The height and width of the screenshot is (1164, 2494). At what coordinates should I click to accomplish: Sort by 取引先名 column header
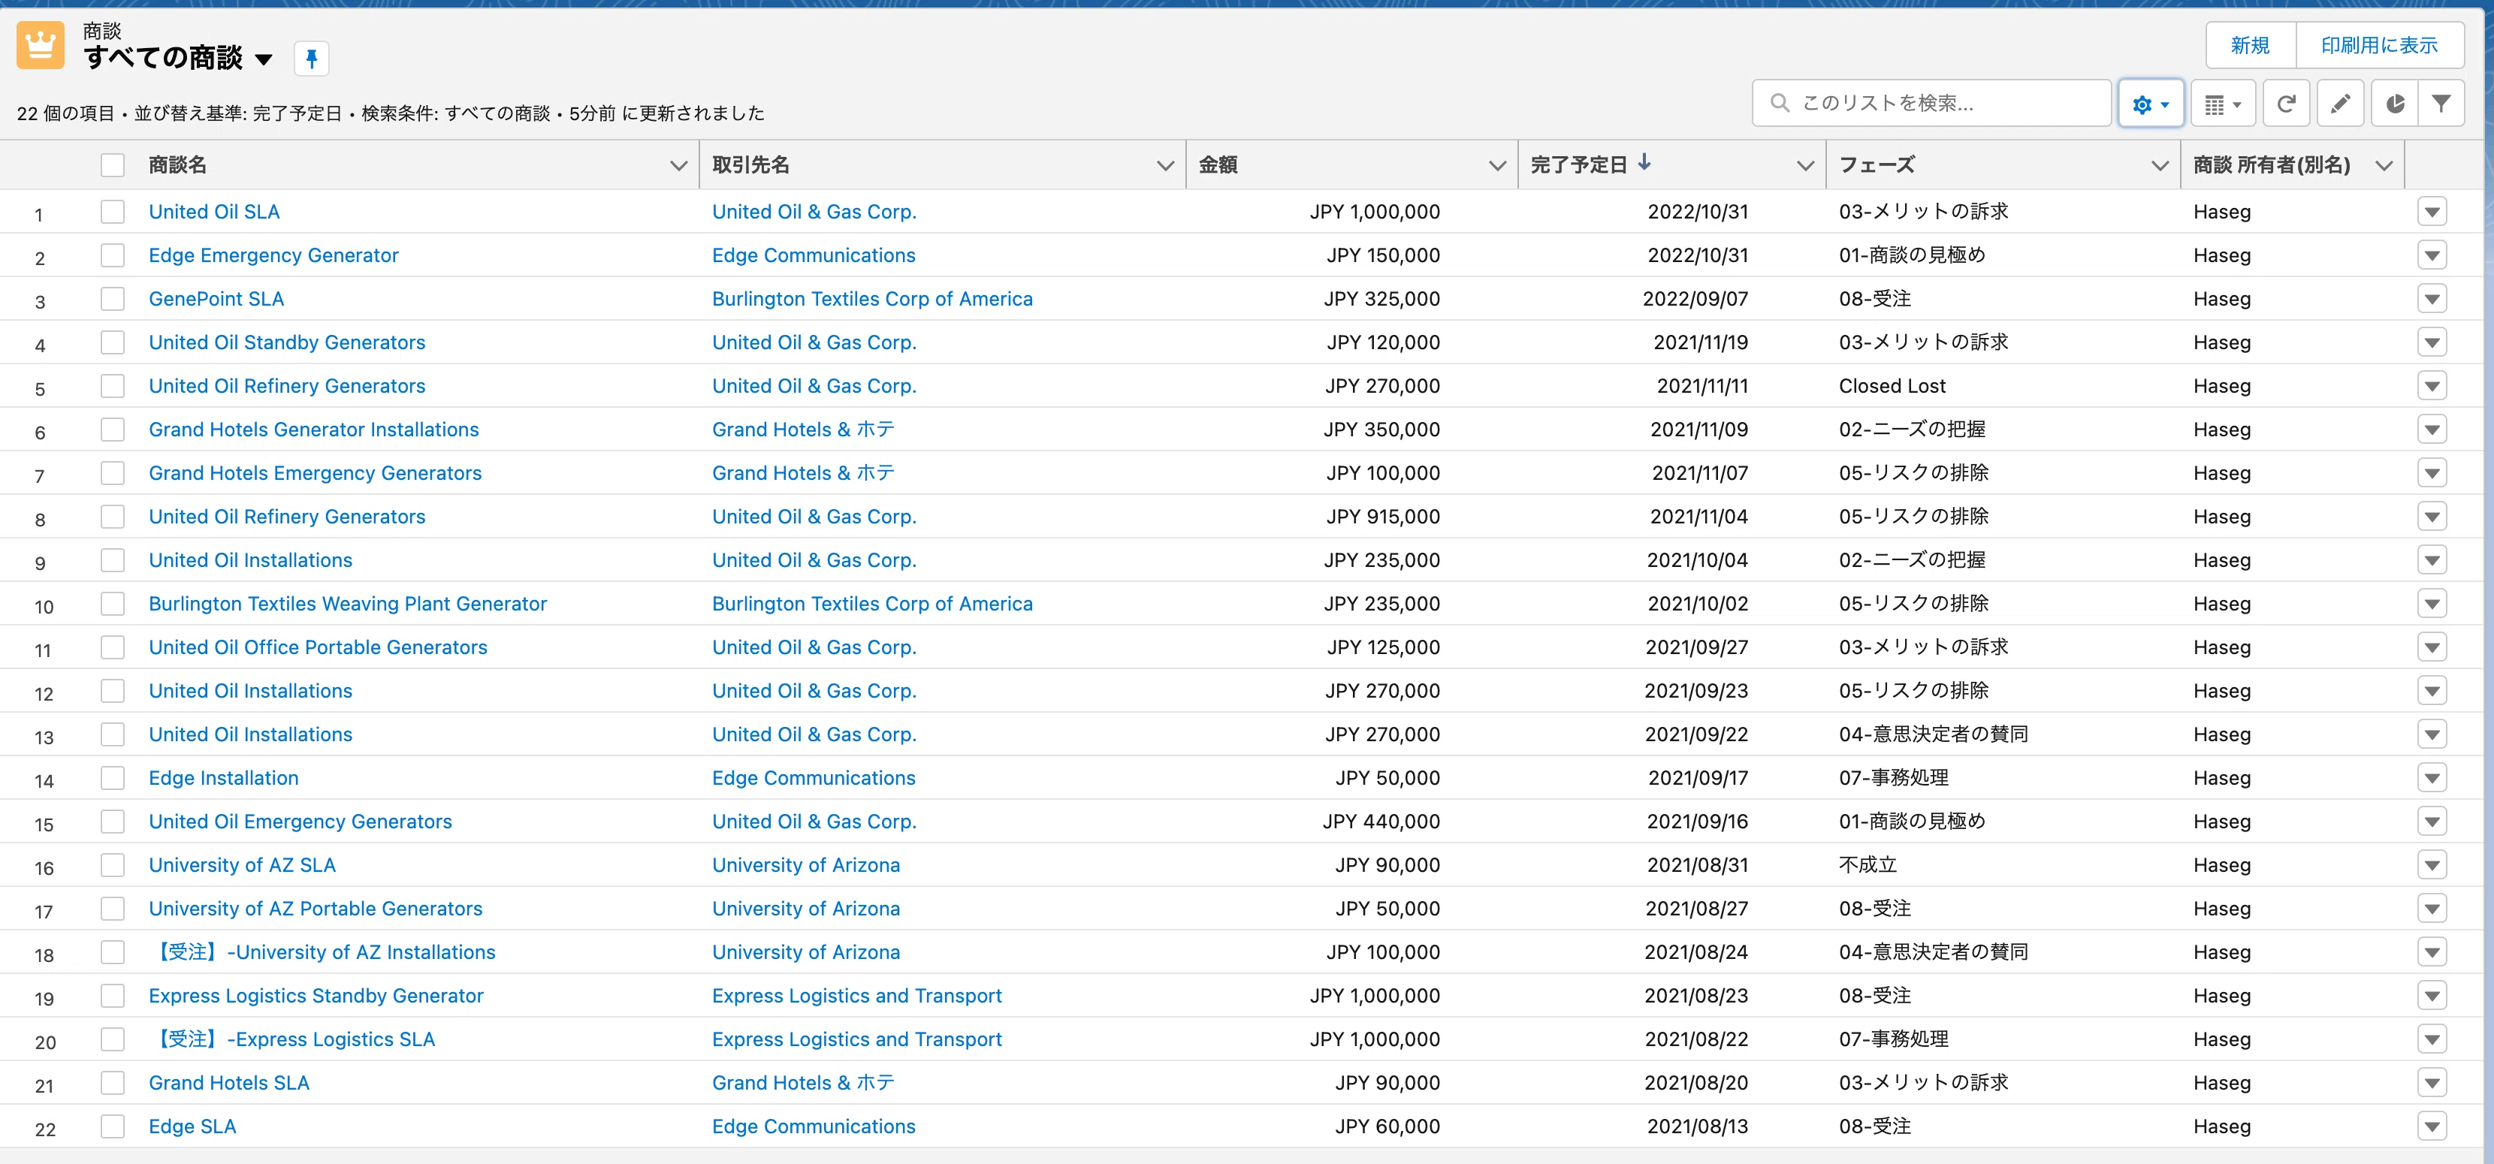(751, 165)
